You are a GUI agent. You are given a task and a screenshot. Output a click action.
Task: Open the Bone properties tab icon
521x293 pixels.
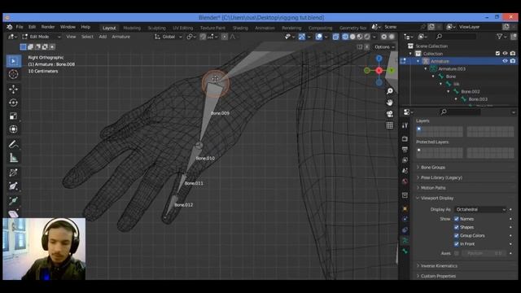click(x=405, y=251)
